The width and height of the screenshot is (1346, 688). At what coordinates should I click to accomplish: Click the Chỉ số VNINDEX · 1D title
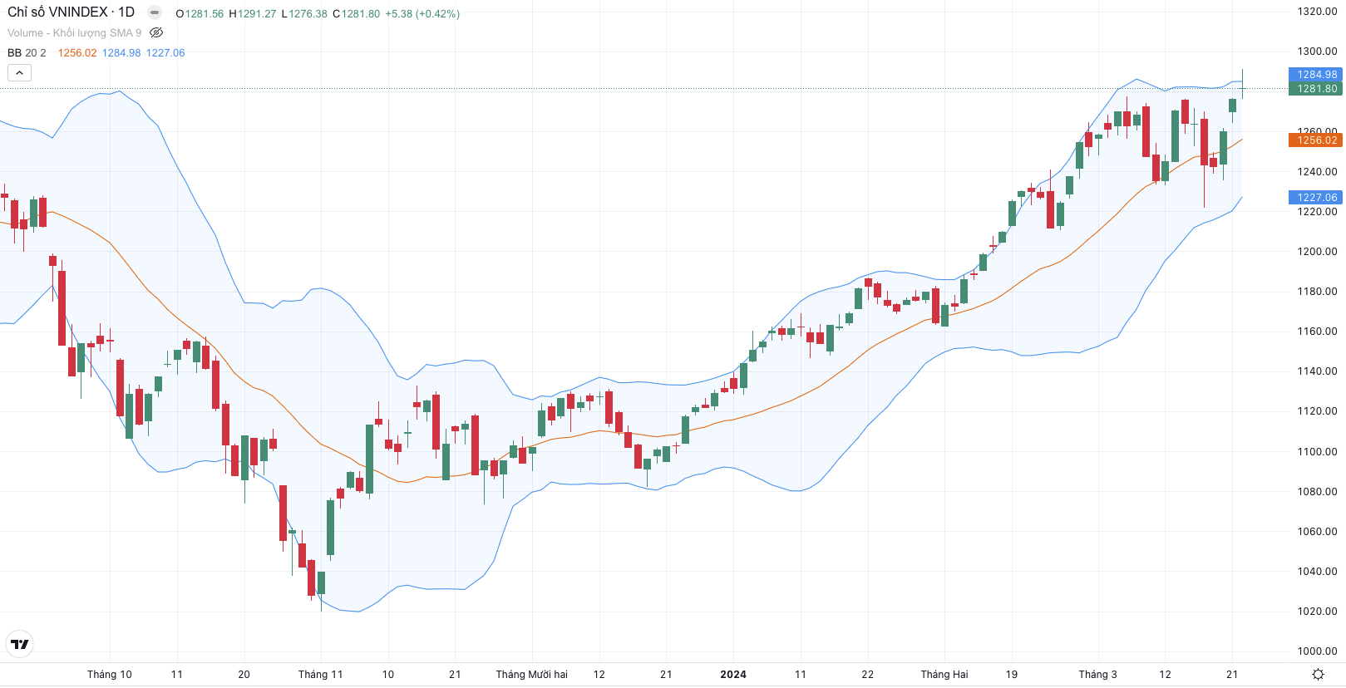tap(71, 12)
